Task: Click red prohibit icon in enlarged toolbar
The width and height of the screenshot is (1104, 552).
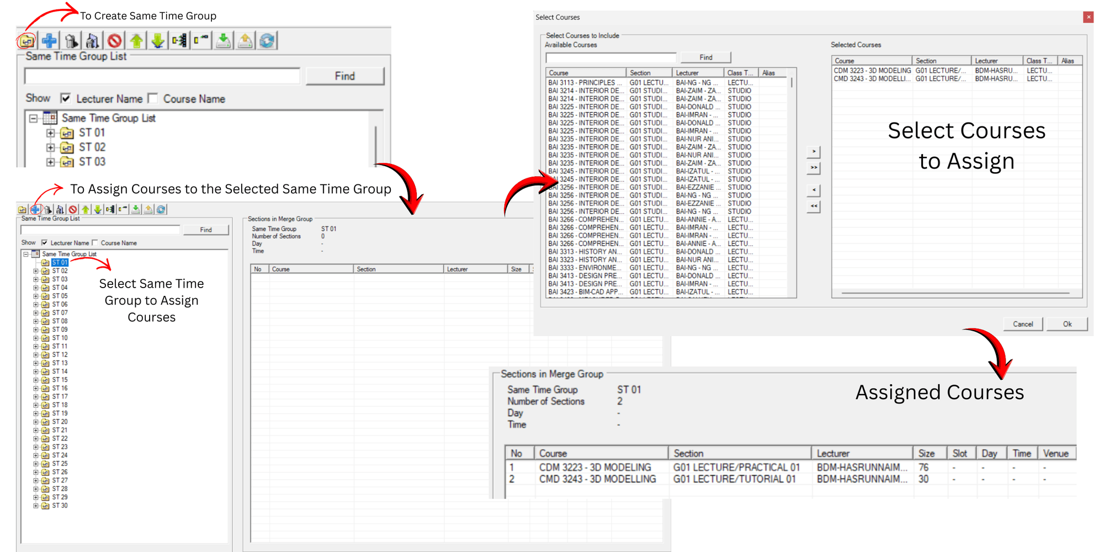Action: click(114, 41)
